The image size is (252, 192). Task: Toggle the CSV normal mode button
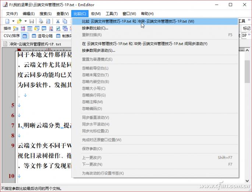click(x=25, y=36)
